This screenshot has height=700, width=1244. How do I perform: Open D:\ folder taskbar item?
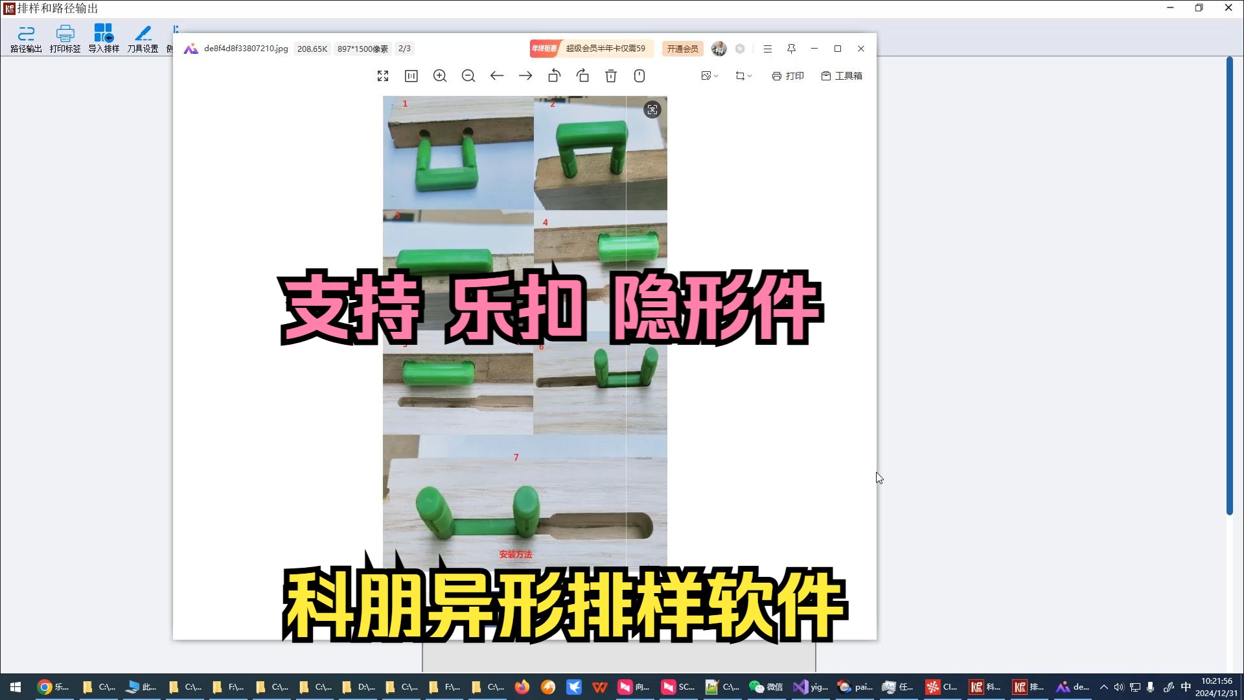358,687
